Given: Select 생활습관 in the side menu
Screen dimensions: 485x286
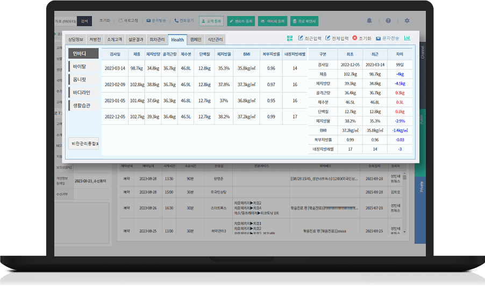Looking at the screenshot, I should click(83, 106).
